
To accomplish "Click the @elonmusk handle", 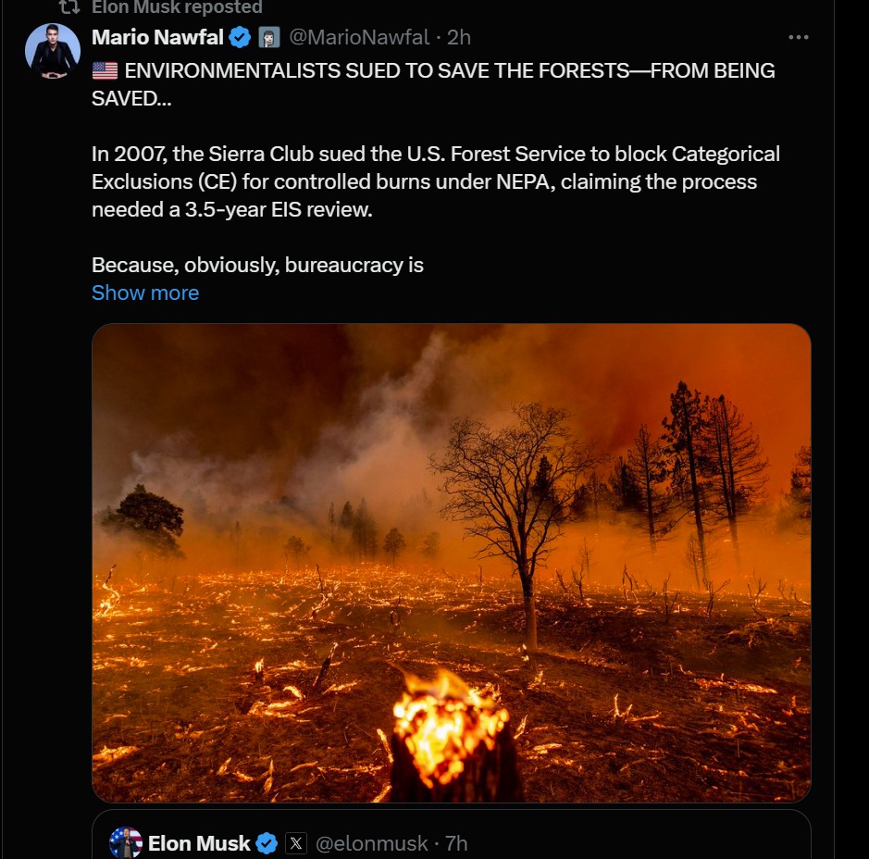I will [372, 843].
